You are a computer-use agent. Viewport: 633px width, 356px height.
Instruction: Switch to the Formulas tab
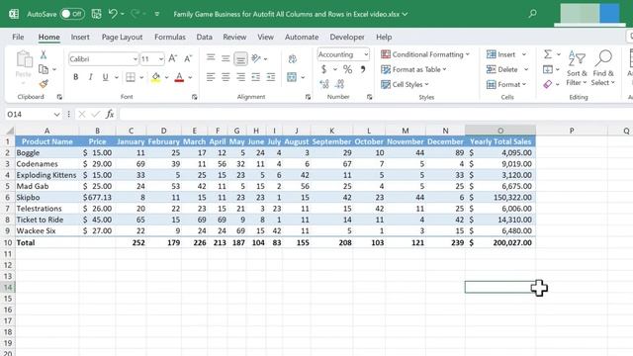coord(170,37)
